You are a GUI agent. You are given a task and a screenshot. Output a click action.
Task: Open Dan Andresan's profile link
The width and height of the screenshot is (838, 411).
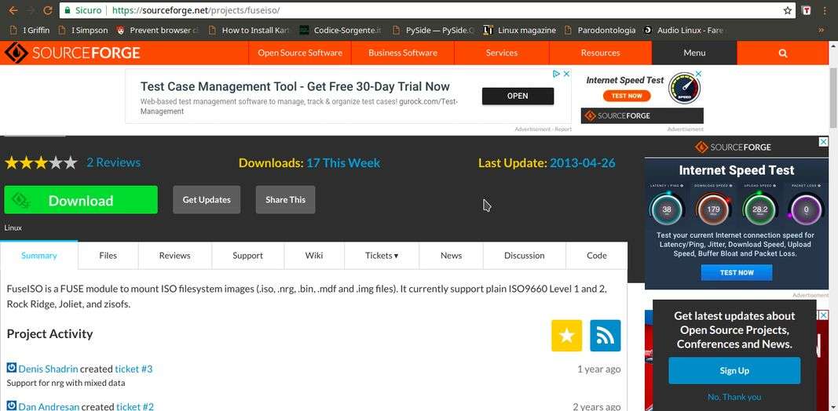point(49,407)
